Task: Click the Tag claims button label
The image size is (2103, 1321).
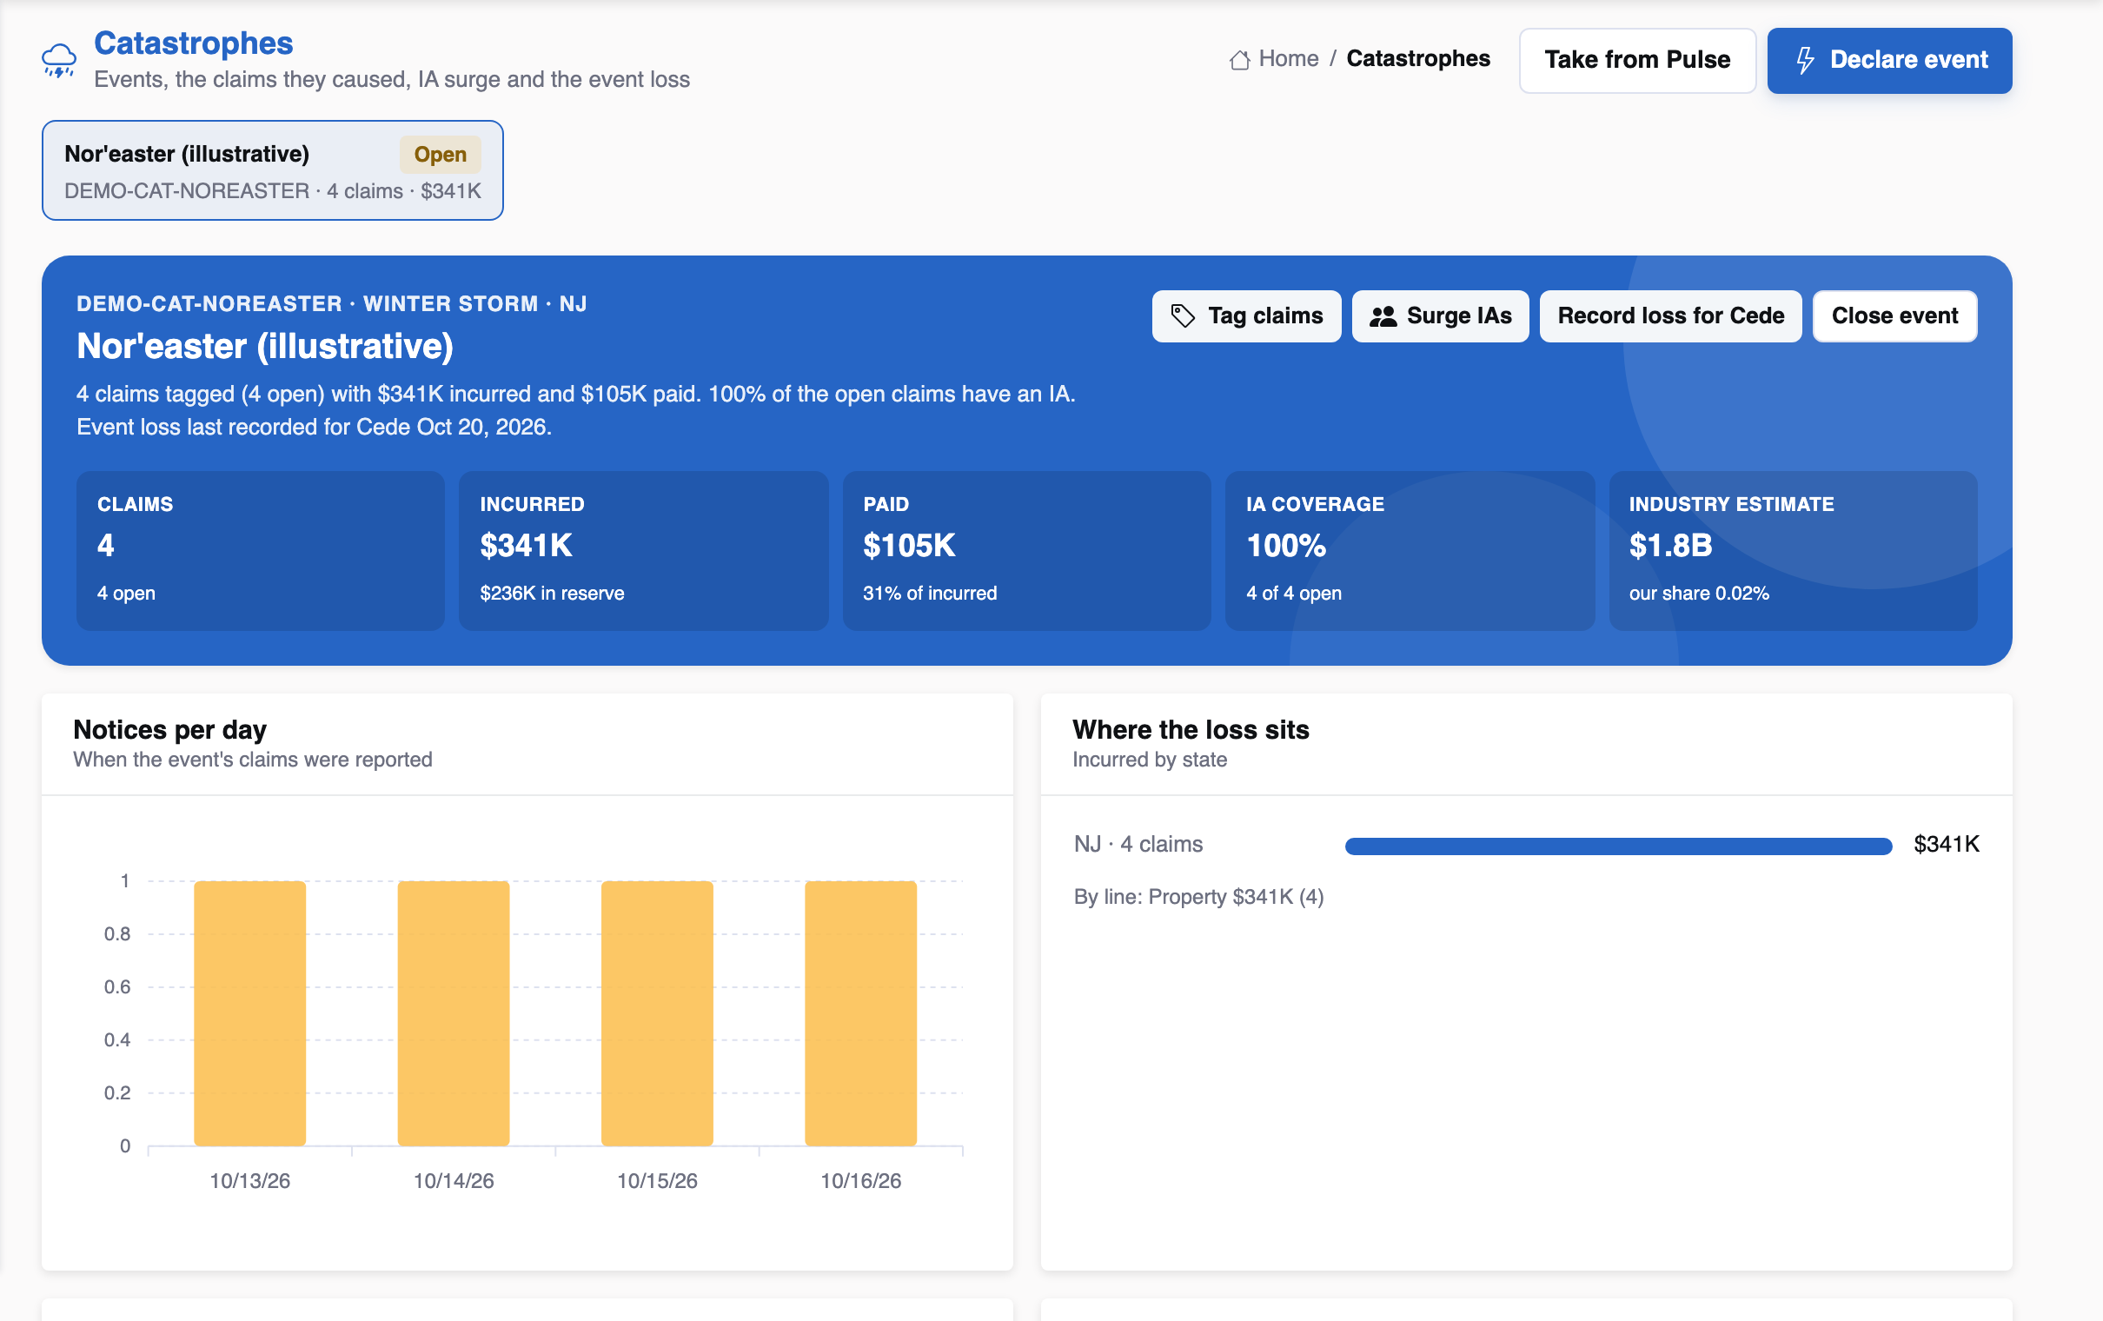Action: point(1264,316)
